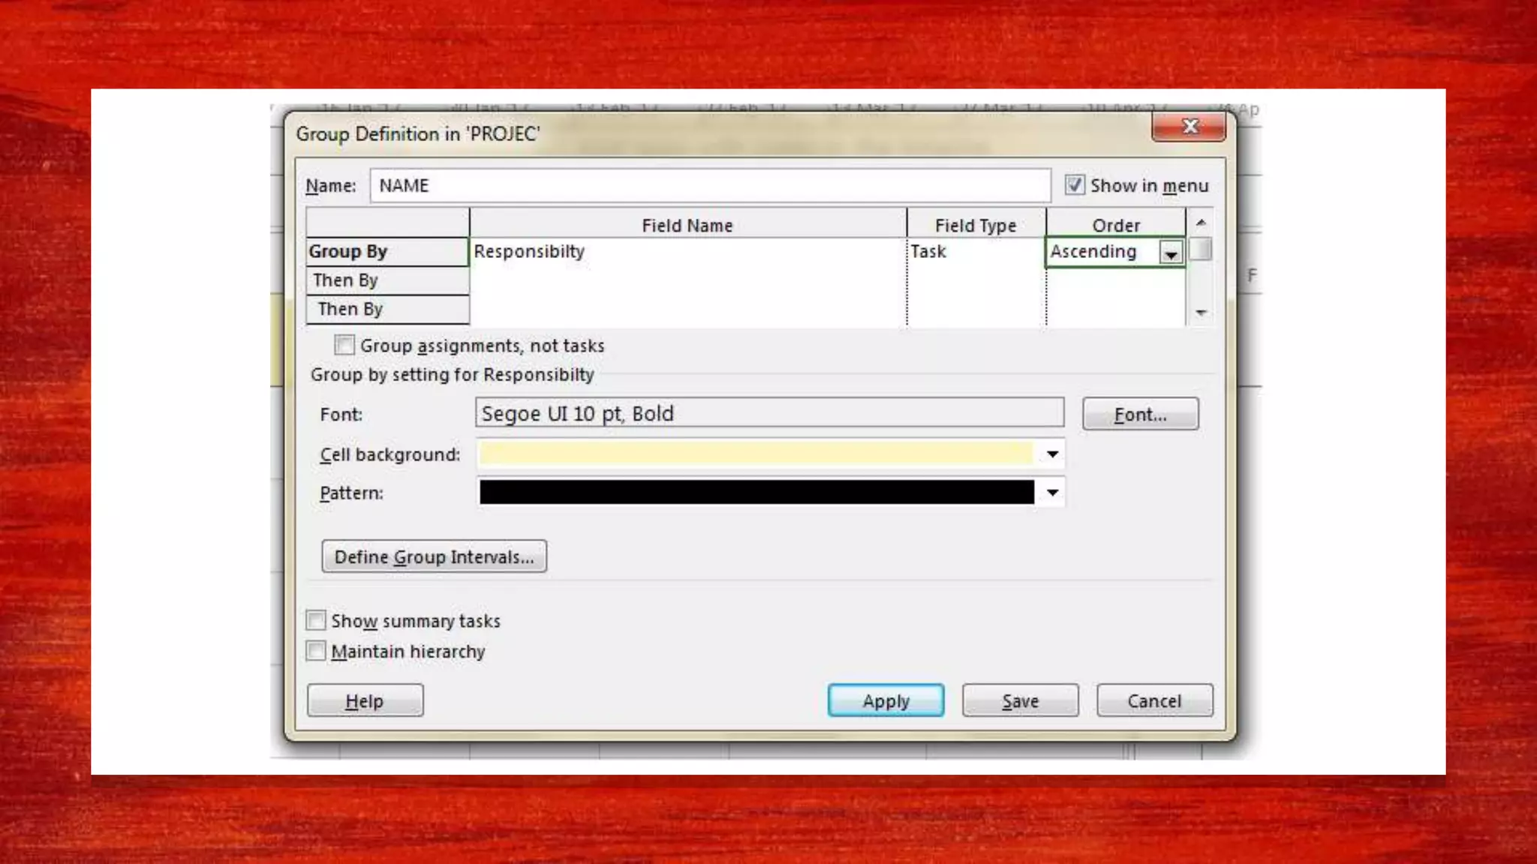Click the Name input field

pyautogui.click(x=709, y=185)
